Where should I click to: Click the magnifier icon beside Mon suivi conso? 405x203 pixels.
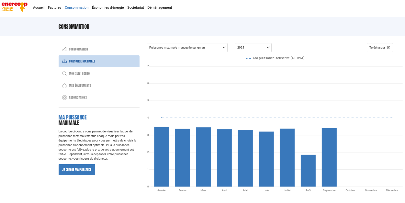click(64, 73)
